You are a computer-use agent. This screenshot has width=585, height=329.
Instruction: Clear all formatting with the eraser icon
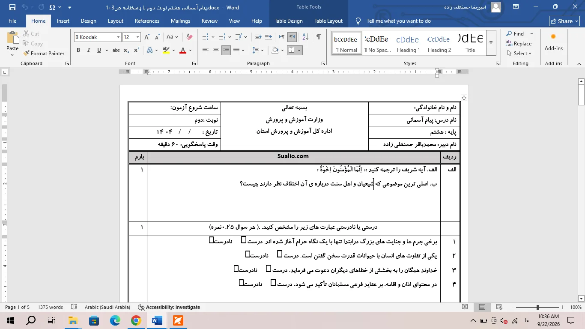tap(190, 37)
